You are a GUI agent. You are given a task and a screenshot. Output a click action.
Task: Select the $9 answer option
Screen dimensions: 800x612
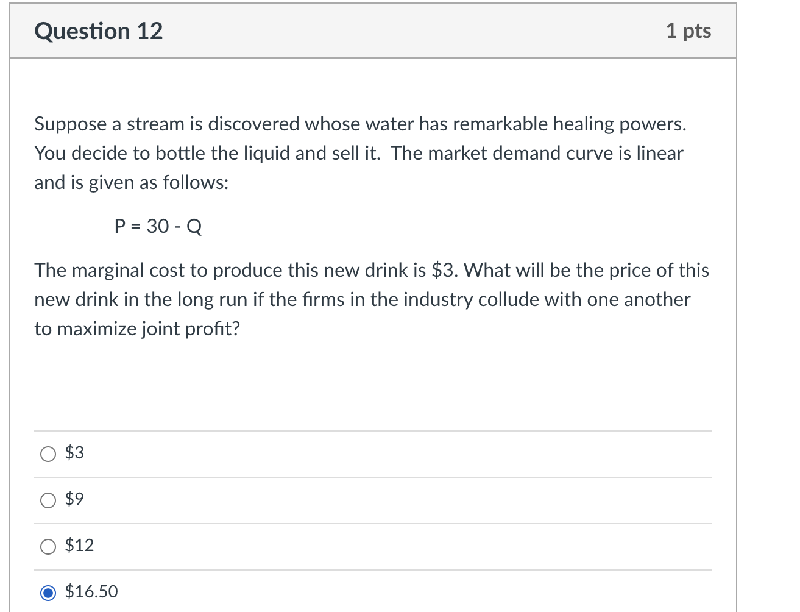pos(48,500)
